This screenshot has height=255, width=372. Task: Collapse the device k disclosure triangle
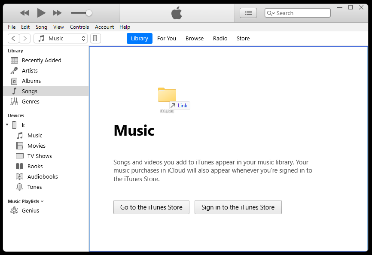click(x=7, y=124)
